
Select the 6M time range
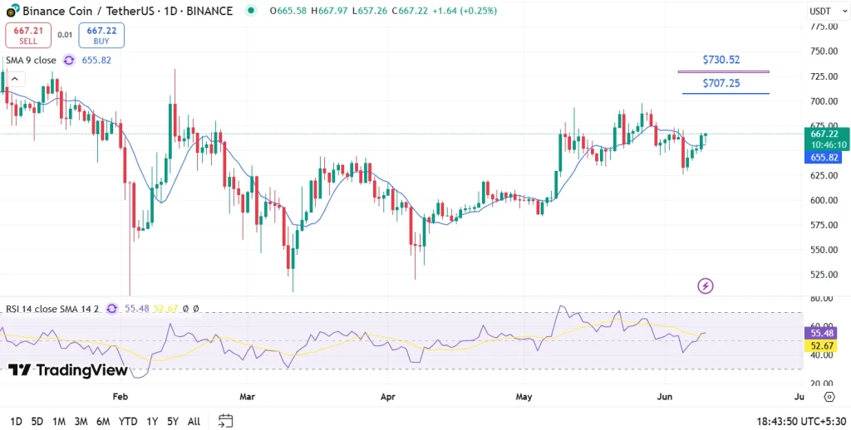[103, 422]
